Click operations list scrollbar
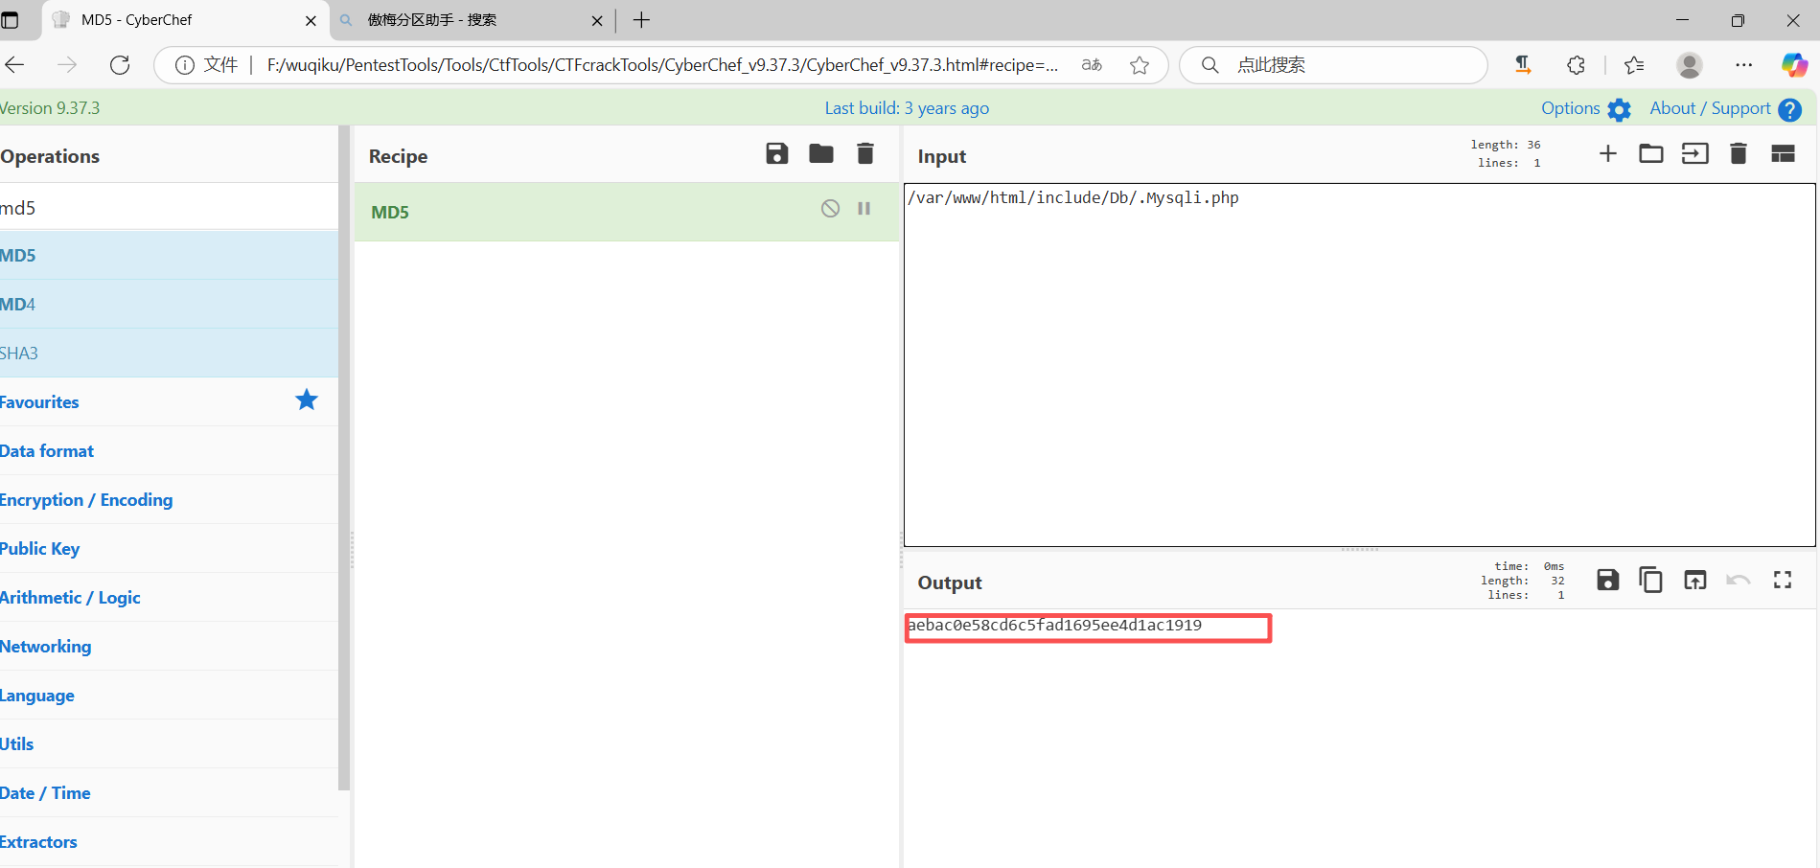The width and height of the screenshot is (1820, 868). coord(344,458)
